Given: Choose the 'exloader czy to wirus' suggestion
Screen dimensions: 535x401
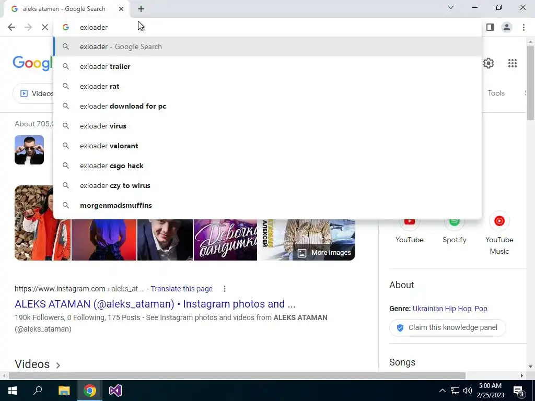Looking at the screenshot, I should (x=267, y=185).
